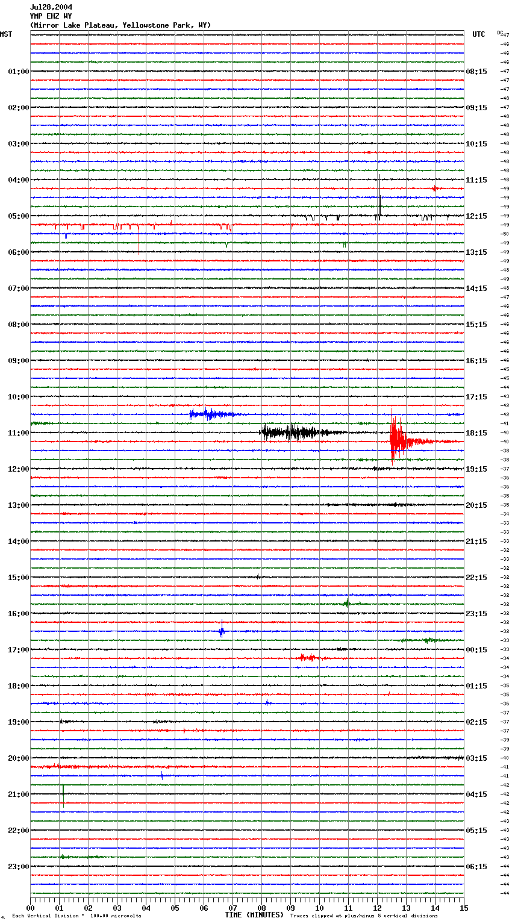
Task: Click the 11:00 MST time label
Action: coord(18,433)
